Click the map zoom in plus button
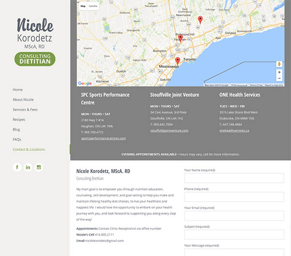Screen dimensions: 291x256 point(279,72)
